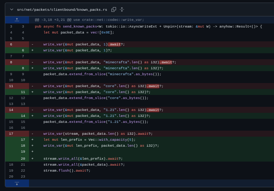The image size is (274, 191).
Task: Open the known_packs.rs file path link
Action: tap(62, 10)
